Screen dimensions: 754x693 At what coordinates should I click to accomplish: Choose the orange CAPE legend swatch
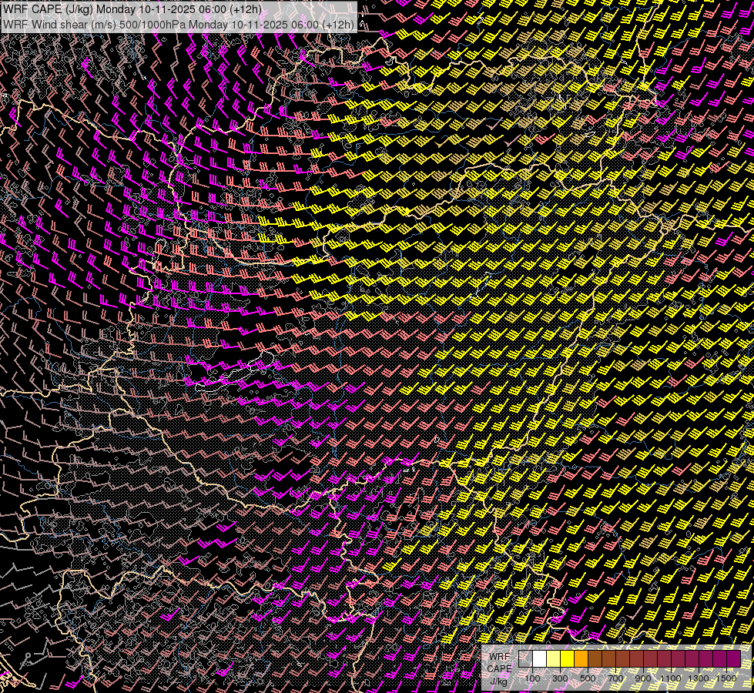tap(581, 659)
